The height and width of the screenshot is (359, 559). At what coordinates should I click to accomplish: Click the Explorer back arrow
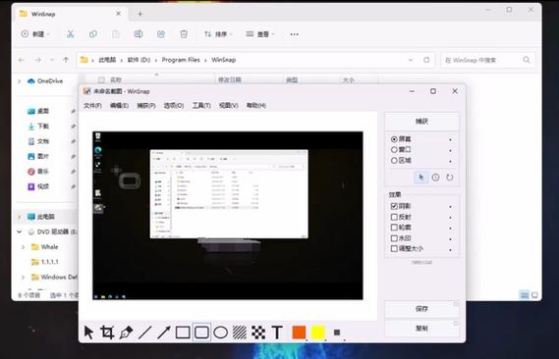(22, 60)
